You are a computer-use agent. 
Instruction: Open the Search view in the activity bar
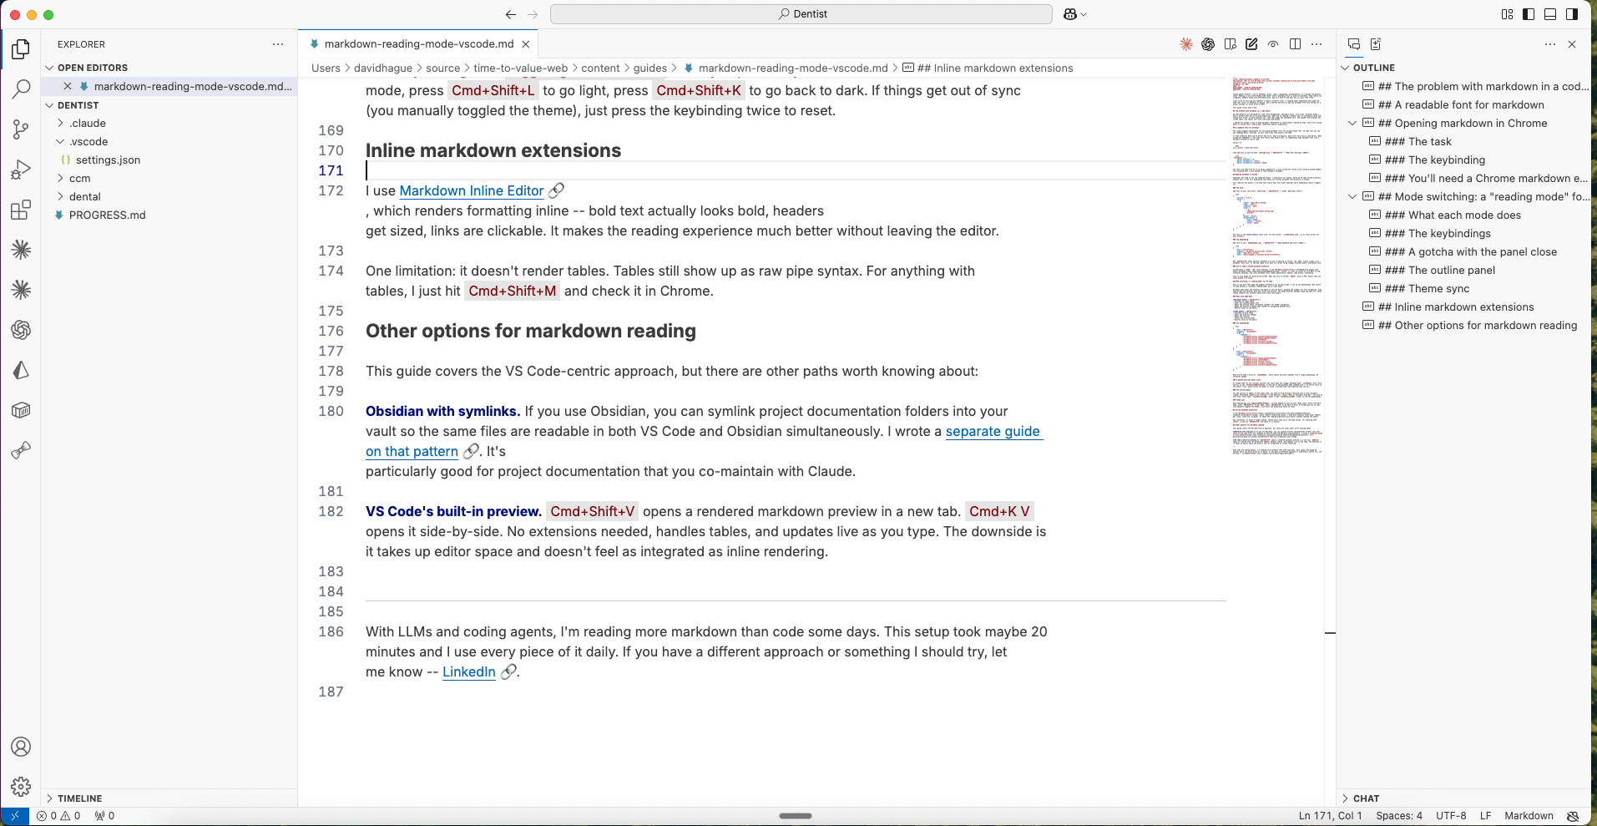20,89
